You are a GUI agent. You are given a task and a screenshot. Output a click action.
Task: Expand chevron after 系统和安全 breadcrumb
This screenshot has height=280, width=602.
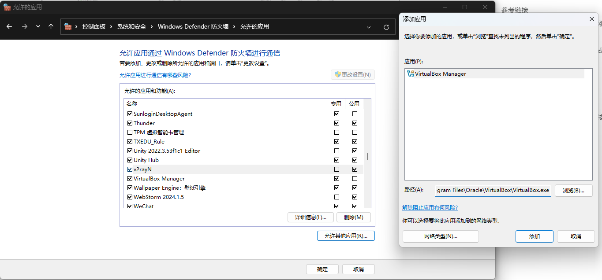[152, 26]
